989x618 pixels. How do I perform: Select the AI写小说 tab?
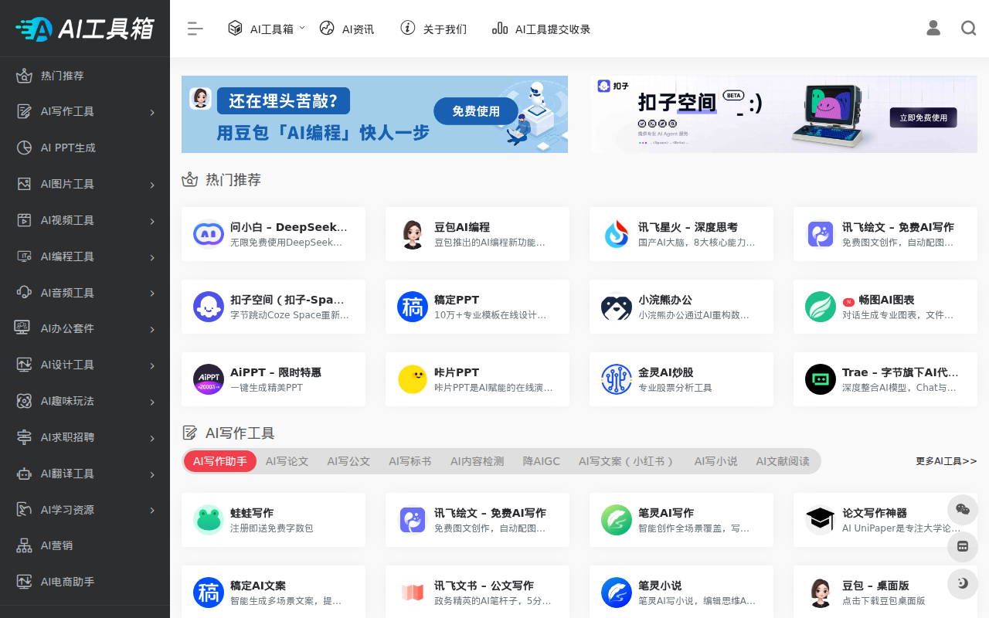click(x=715, y=461)
